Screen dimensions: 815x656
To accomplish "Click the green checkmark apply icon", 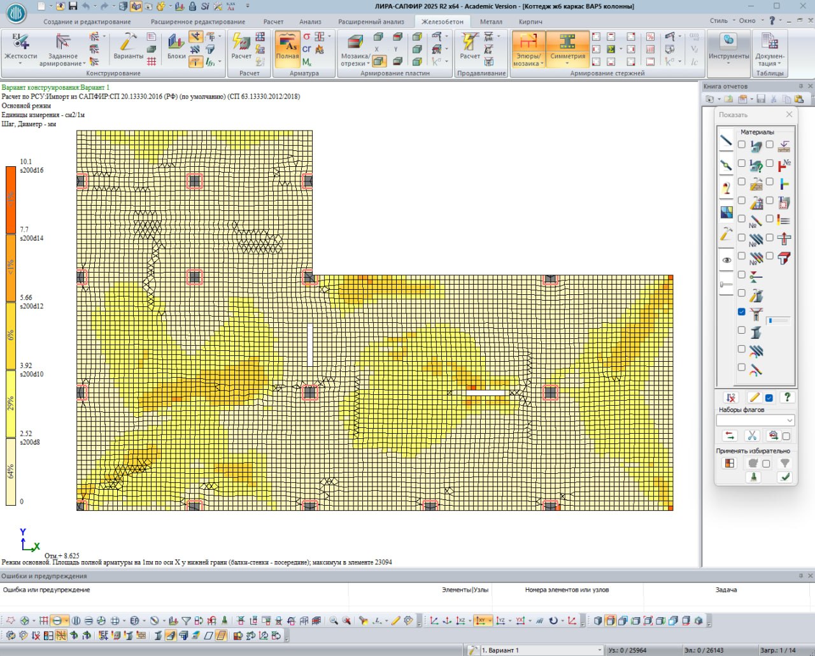I will point(785,477).
